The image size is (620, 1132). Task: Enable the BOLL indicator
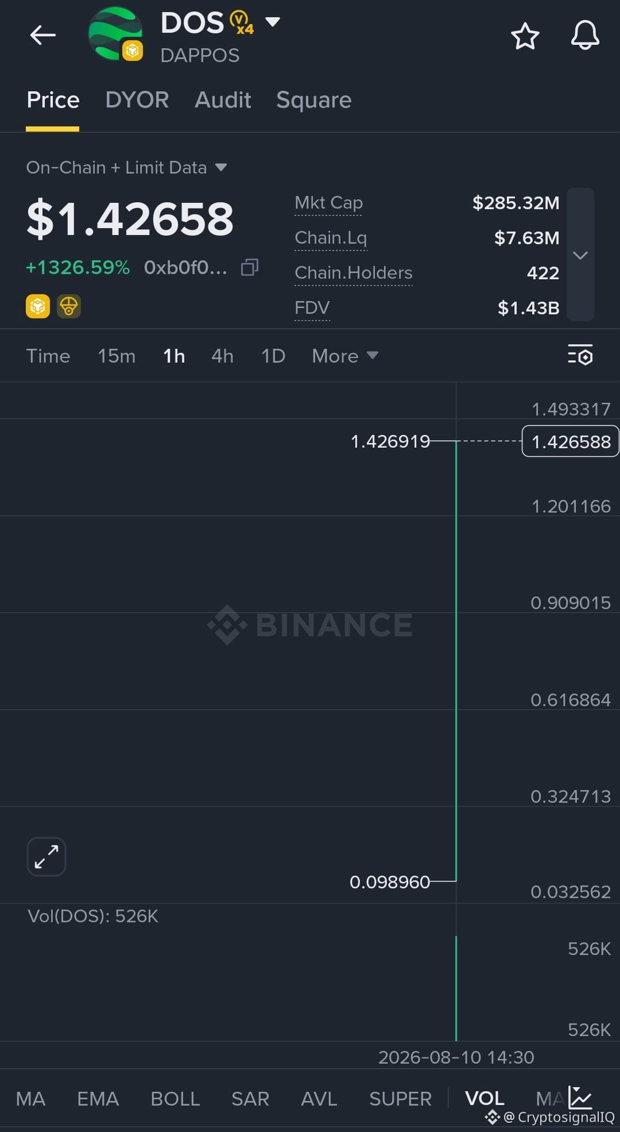[175, 1098]
